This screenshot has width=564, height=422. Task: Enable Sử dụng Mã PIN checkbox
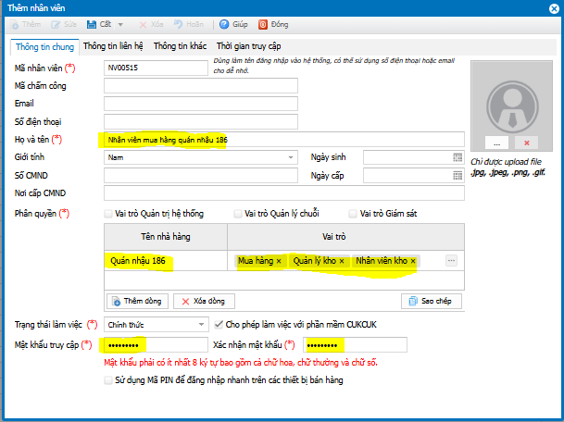click(x=108, y=380)
